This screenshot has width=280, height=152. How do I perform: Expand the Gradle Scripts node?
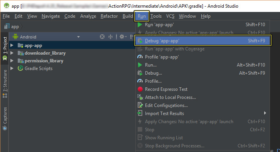coord(12,68)
